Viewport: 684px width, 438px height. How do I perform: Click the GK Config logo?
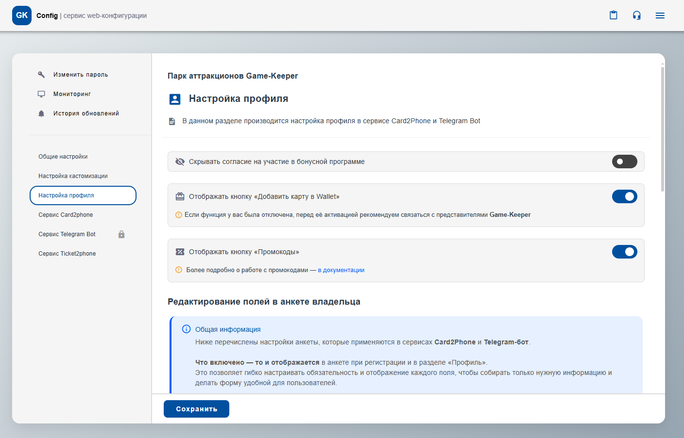(22, 16)
